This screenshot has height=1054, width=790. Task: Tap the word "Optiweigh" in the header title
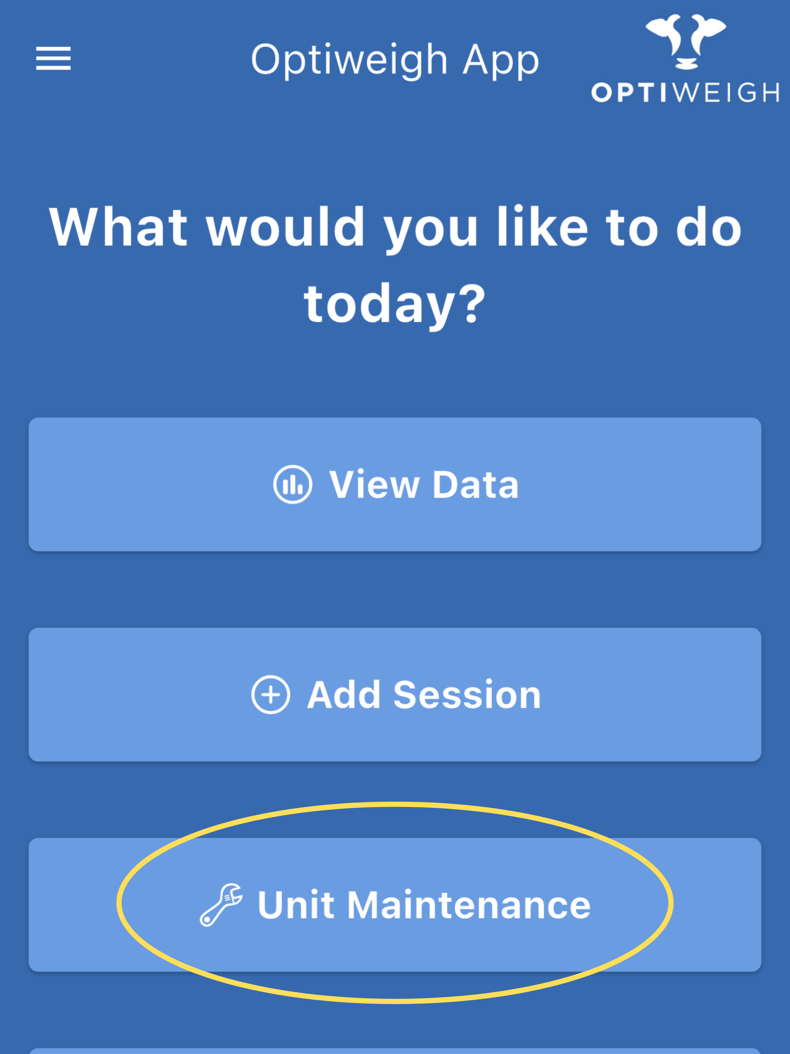349,60
